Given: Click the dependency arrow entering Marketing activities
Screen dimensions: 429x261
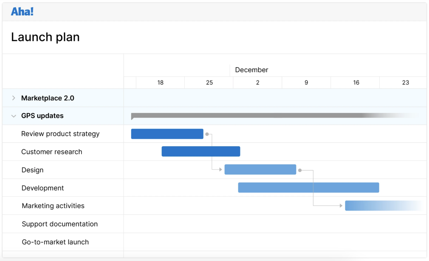Looking at the screenshot, I should [341, 206].
